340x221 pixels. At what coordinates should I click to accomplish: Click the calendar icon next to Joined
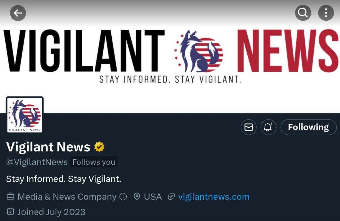10,212
